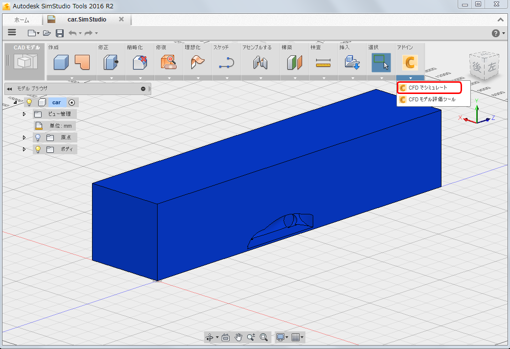Open the 作成 panel dropdown arrow
This screenshot has width=510, height=349.
[x=71, y=78]
